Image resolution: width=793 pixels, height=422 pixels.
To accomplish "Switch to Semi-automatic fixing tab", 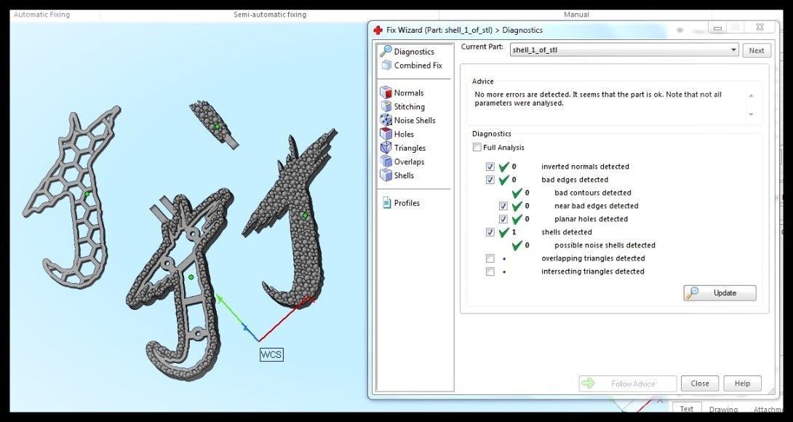I will tap(270, 15).
